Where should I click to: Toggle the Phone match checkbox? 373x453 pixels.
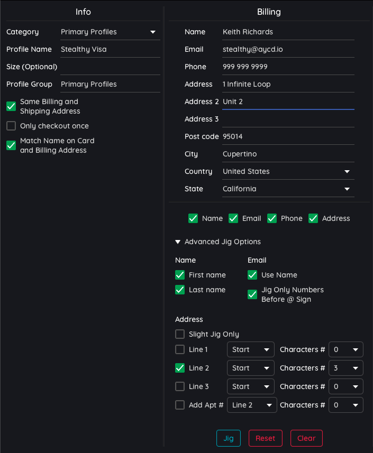coord(272,218)
